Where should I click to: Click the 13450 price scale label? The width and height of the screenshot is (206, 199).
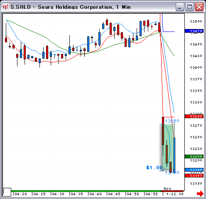click(x=196, y=44)
